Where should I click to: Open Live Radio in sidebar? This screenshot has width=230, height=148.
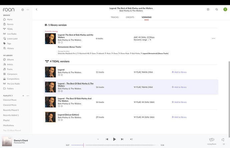click(10, 34)
